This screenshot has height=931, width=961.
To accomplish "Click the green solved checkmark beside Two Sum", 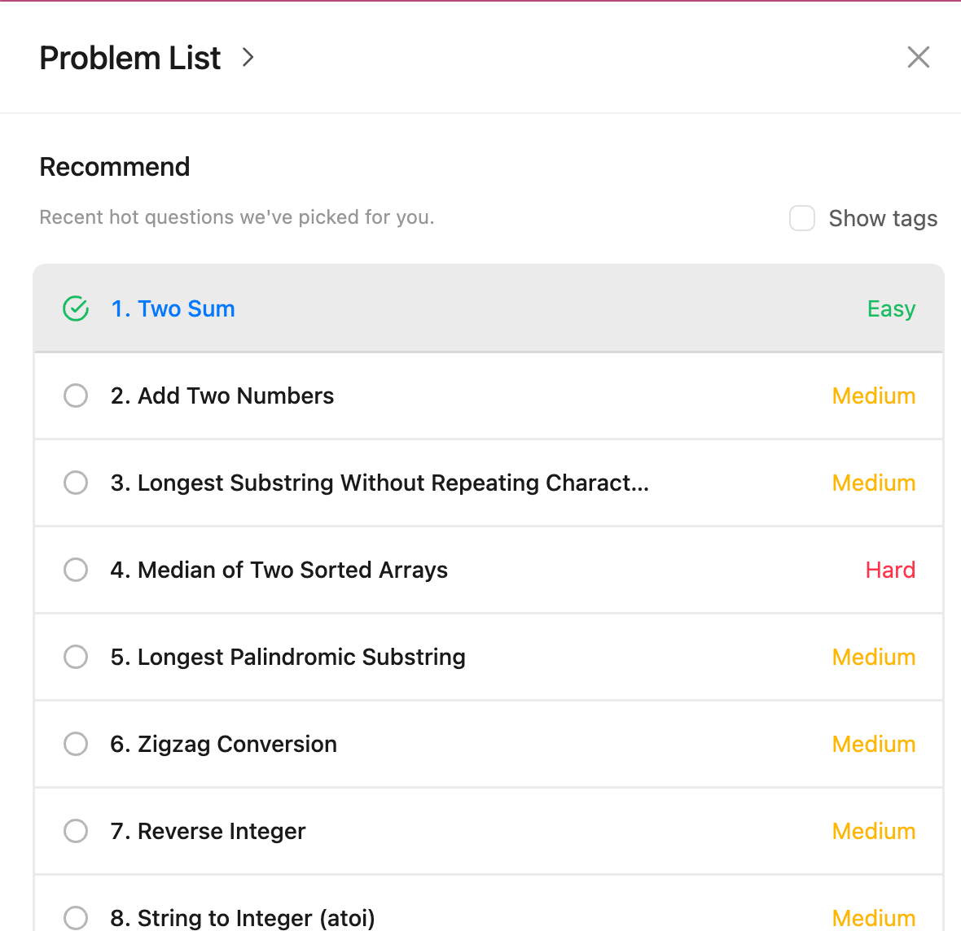I will coord(76,309).
